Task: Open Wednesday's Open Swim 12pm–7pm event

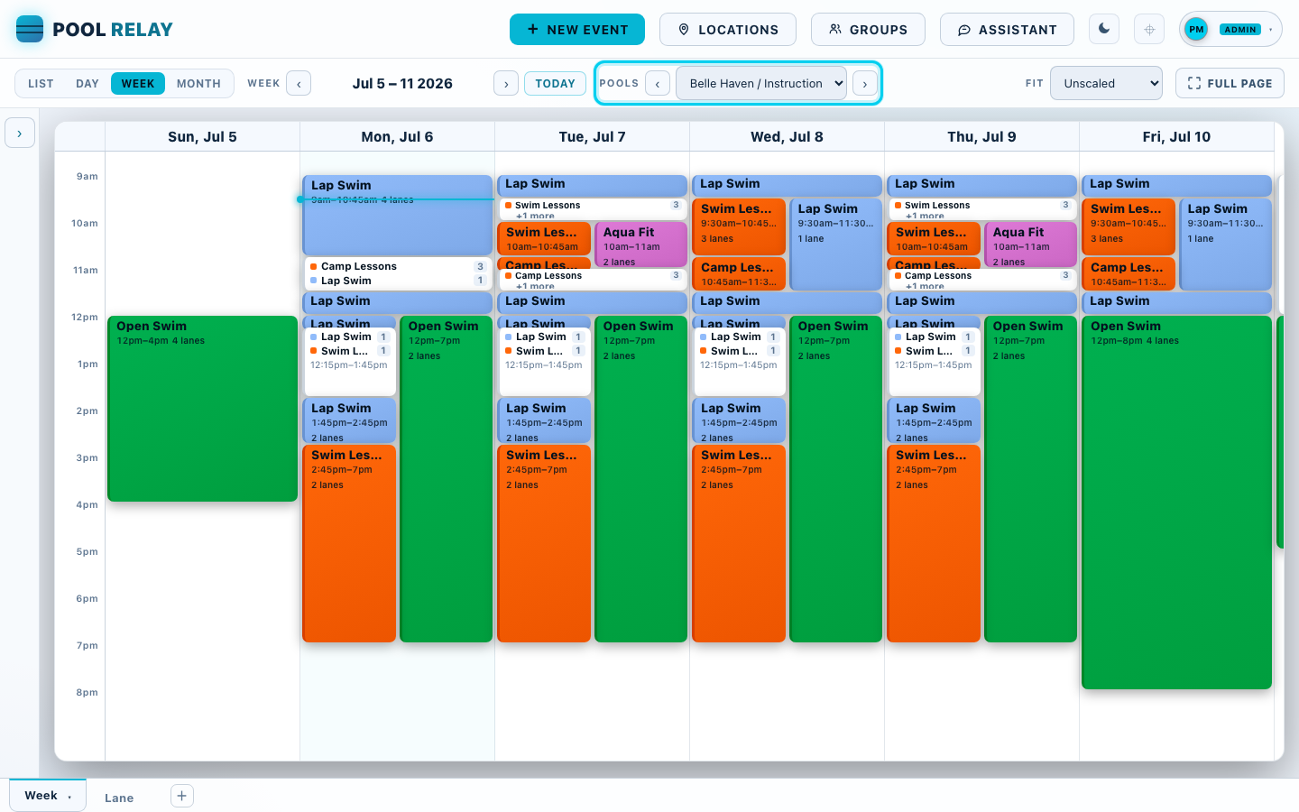Action: click(x=835, y=479)
